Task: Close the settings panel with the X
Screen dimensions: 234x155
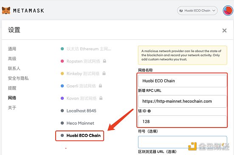Action: pyautogui.click(x=224, y=30)
